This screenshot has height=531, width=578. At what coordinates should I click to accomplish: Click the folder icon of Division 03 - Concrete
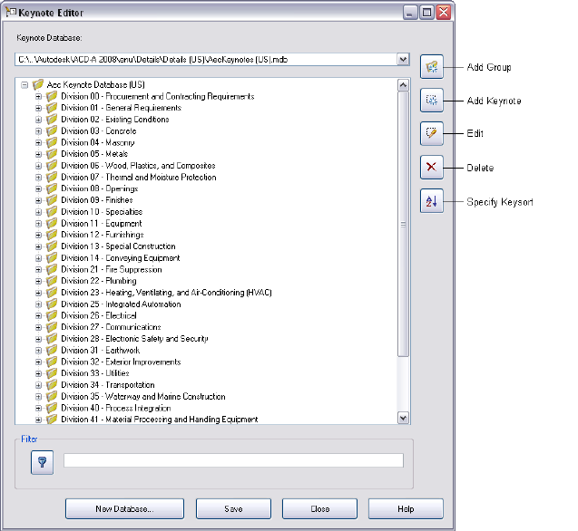coord(52,130)
